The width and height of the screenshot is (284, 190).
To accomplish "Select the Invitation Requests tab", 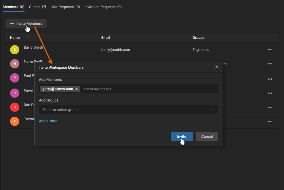I will (x=103, y=7).
